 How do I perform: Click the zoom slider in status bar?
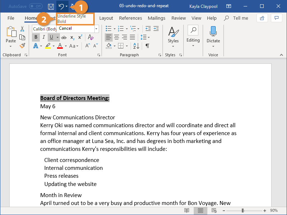[243, 211]
